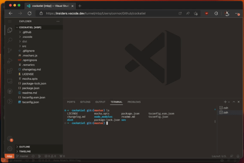Image resolution: width=244 pixels, height=163 pixels.
Task: Click the synchronize changes icon in status bar
Action: tap(33, 156)
